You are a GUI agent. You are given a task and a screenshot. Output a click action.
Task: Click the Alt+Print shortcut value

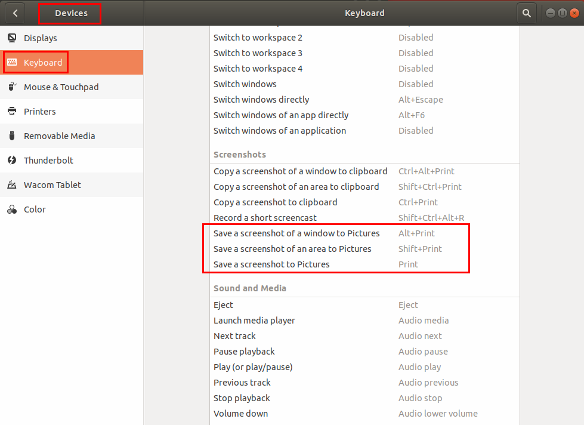point(416,233)
